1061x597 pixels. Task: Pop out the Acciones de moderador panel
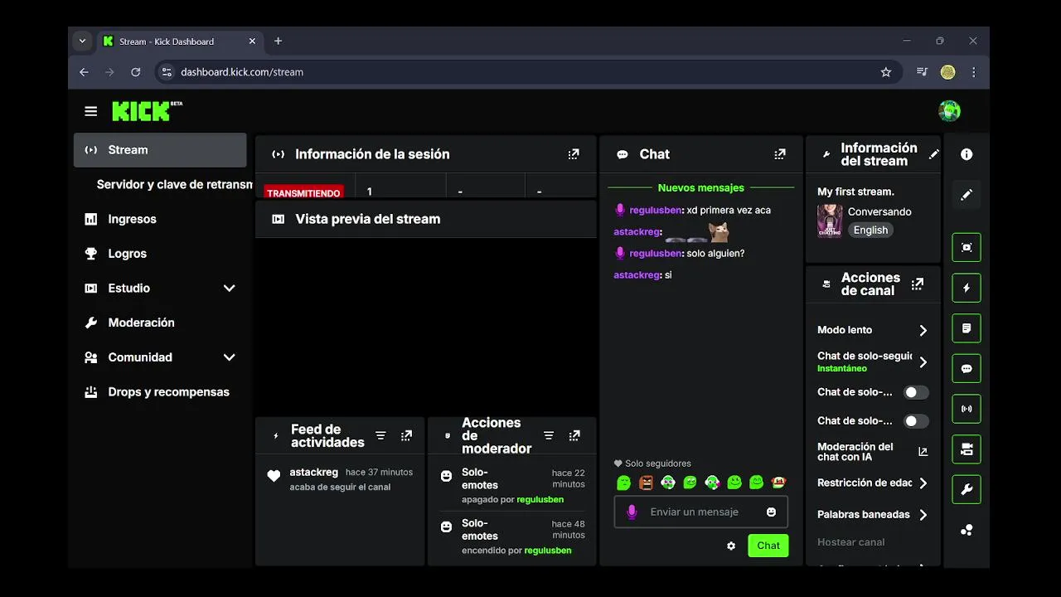(574, 435)
